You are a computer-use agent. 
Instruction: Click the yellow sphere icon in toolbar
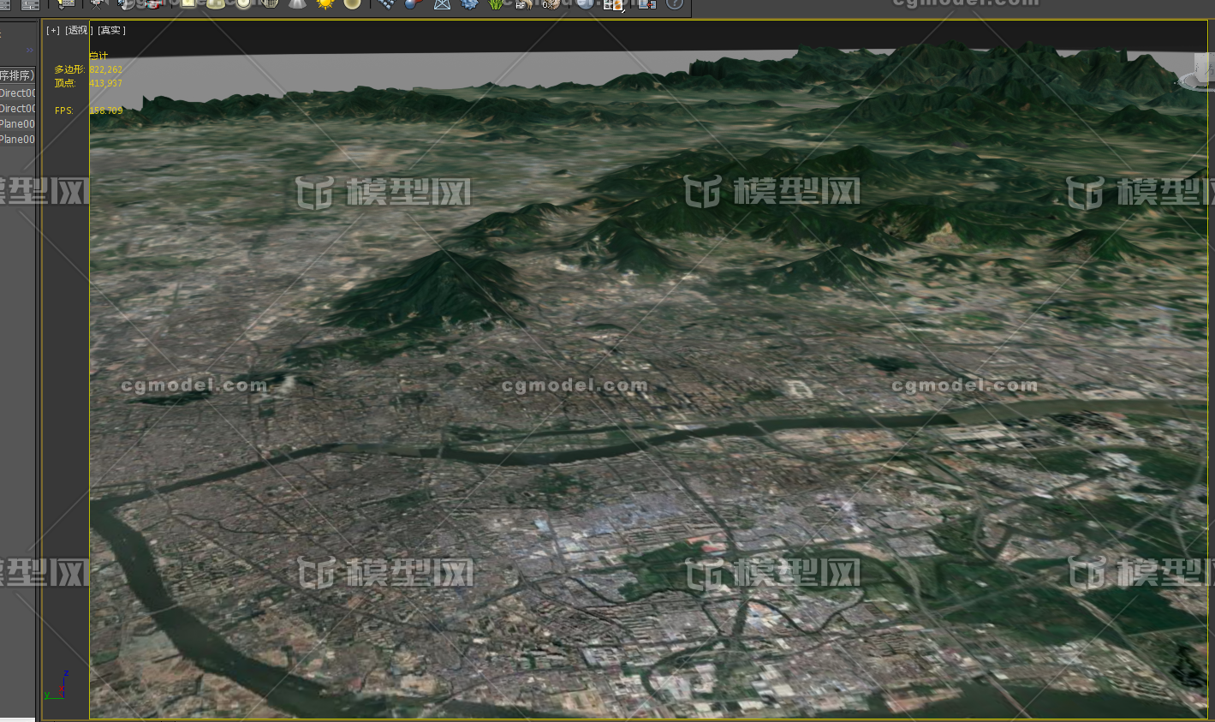[x=352, y=3]
